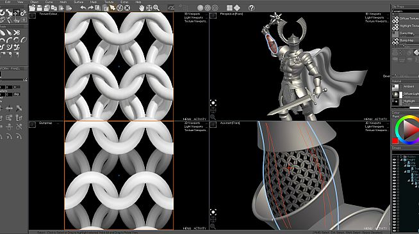The height and width of the screenshot is (234, 419).
Task: Click Diffuse Texture thumbnail
Action: coord(395,19)
